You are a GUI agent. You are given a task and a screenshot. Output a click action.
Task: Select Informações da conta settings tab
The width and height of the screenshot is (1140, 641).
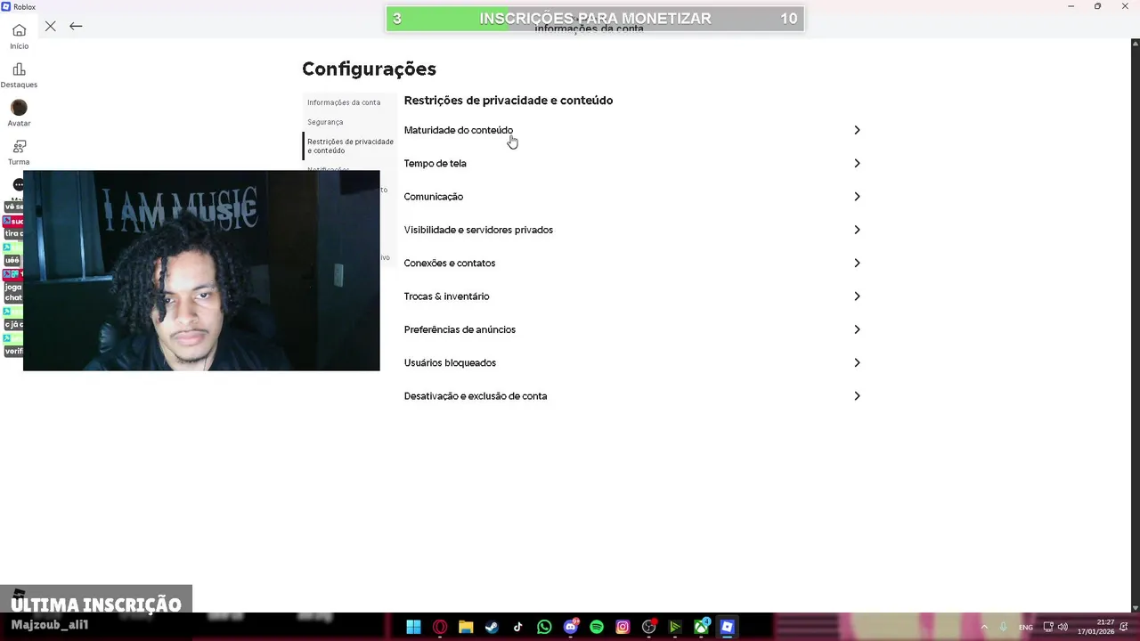click(344, 102)
